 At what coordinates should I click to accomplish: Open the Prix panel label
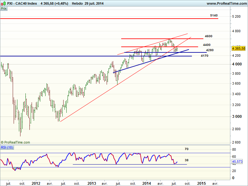[4, 9]
